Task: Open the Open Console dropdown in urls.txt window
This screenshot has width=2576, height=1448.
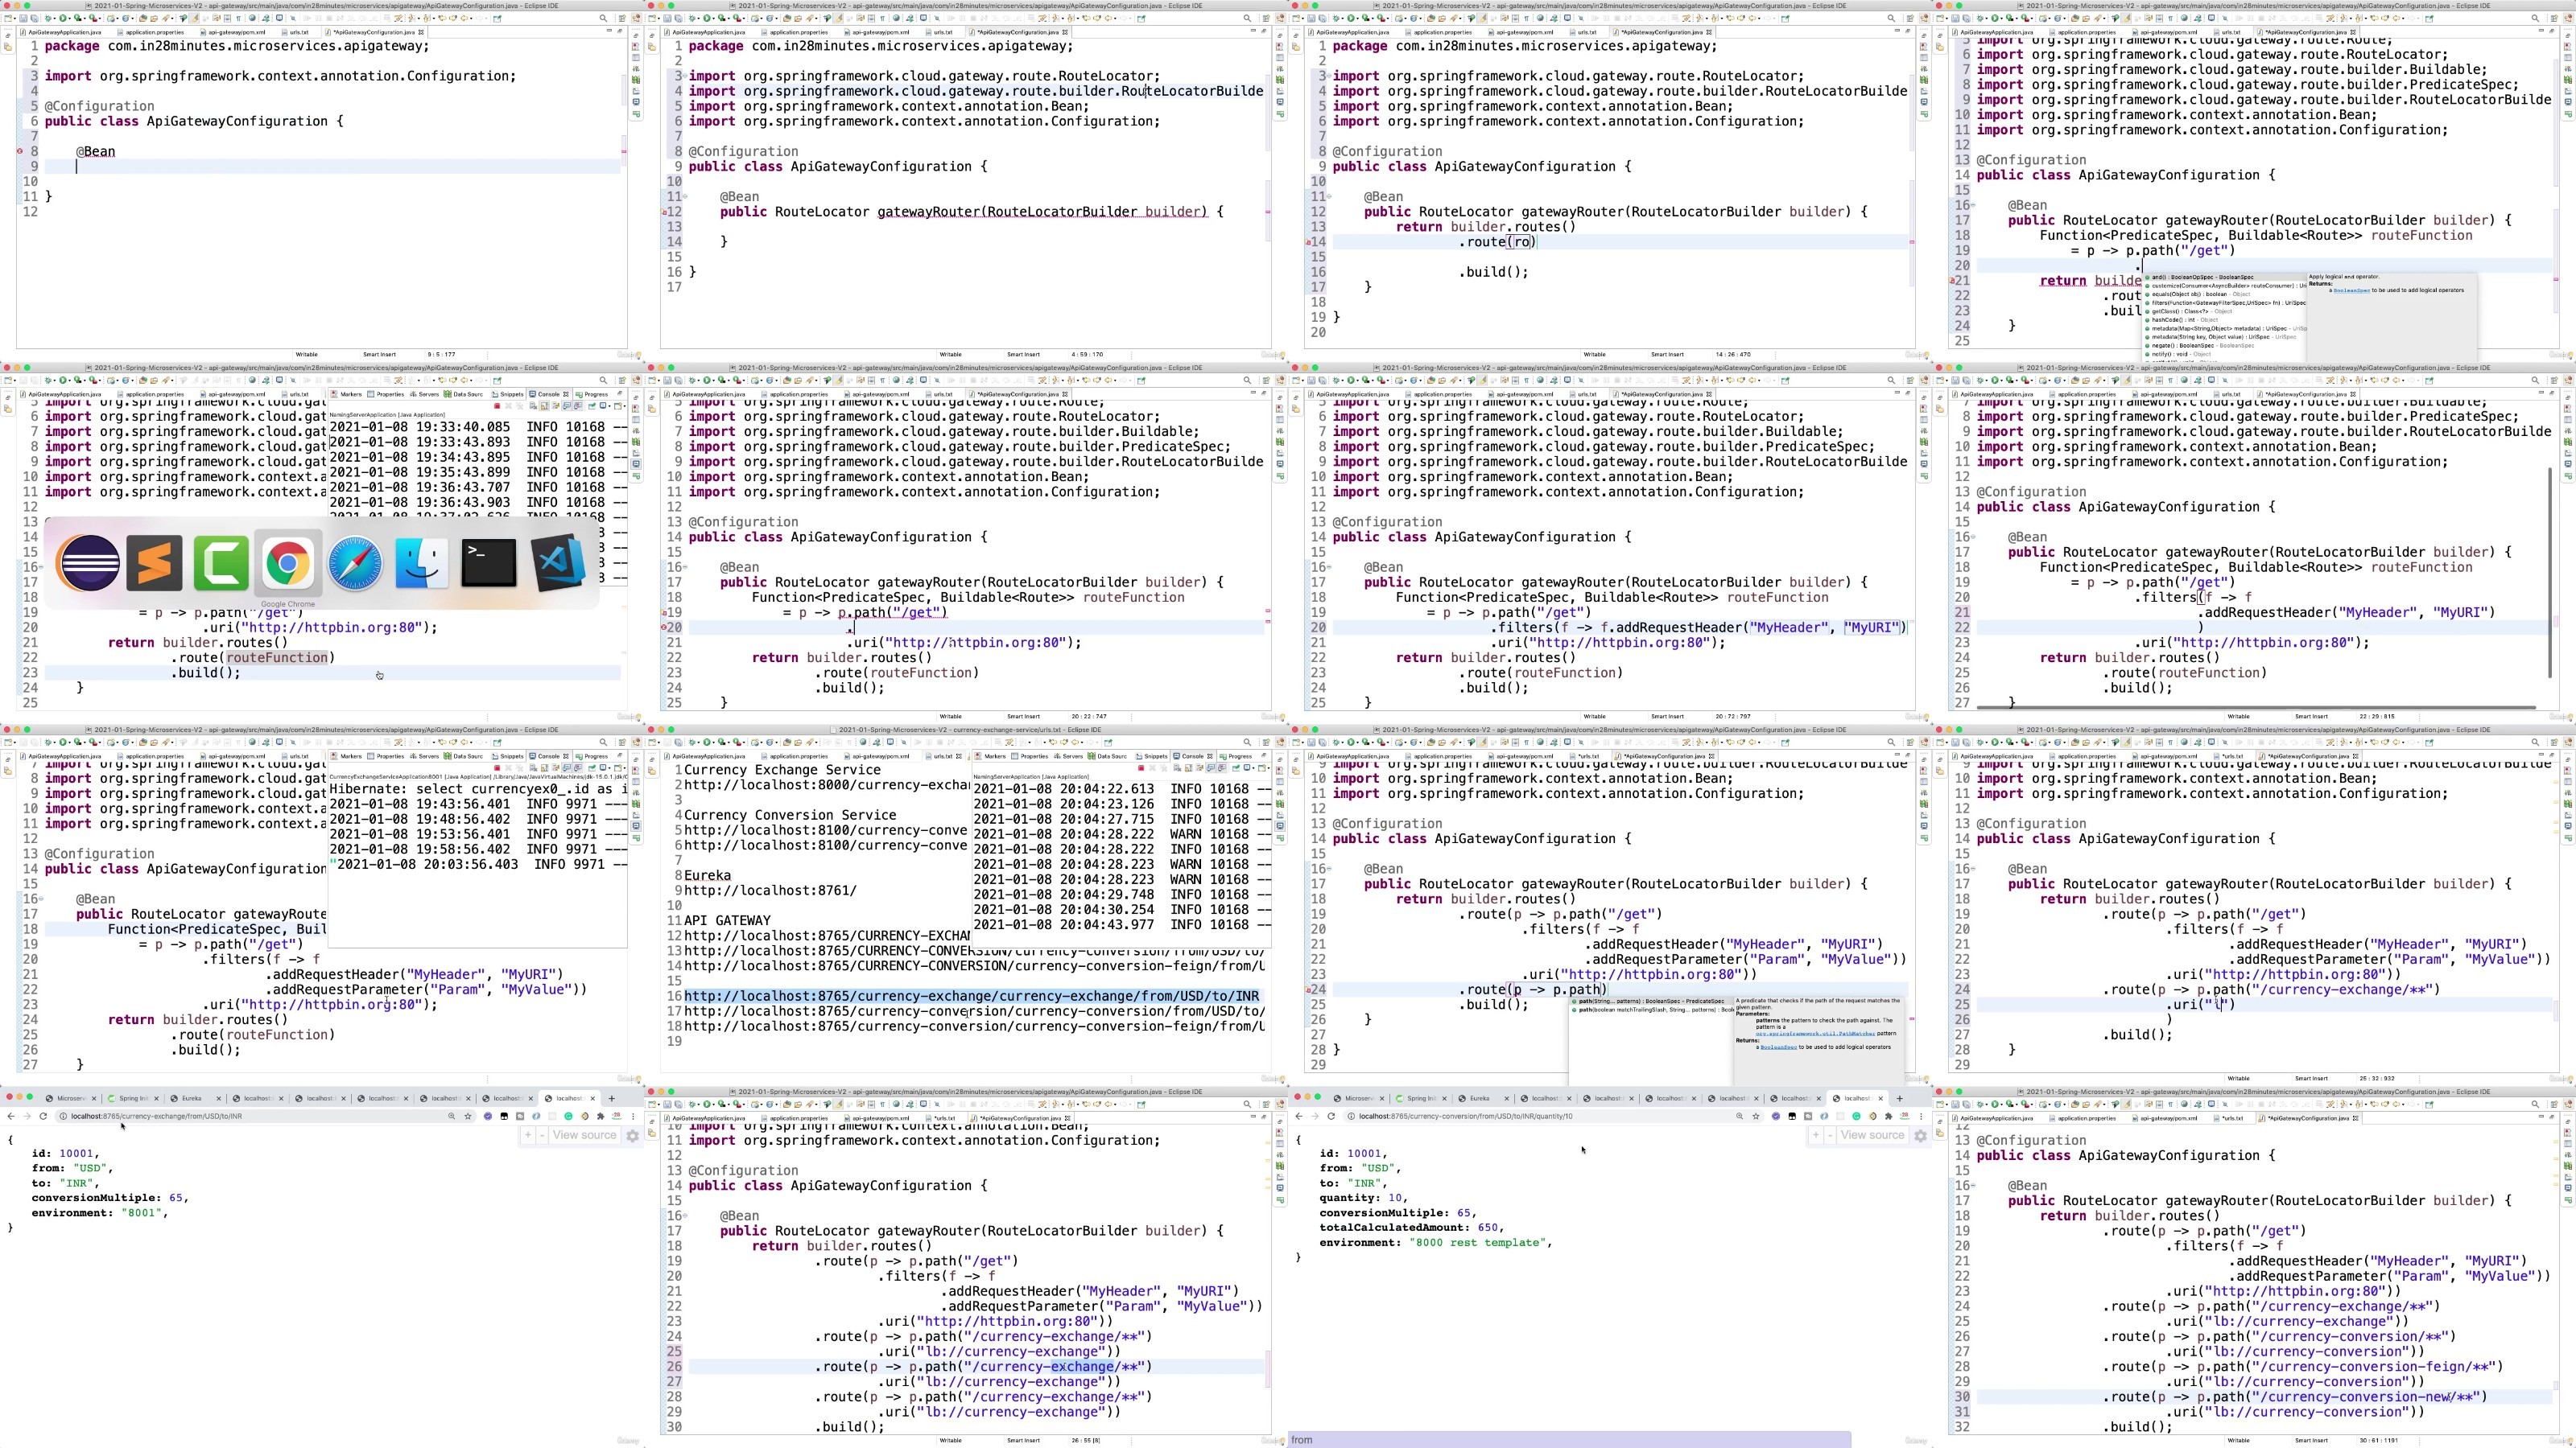Action: (x=1267, y=767)
